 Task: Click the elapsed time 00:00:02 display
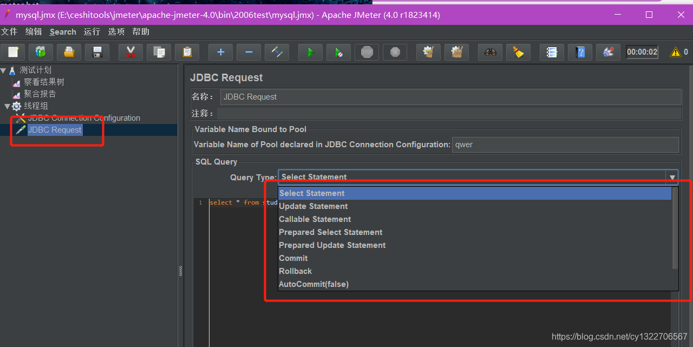(x=642, y=52)
